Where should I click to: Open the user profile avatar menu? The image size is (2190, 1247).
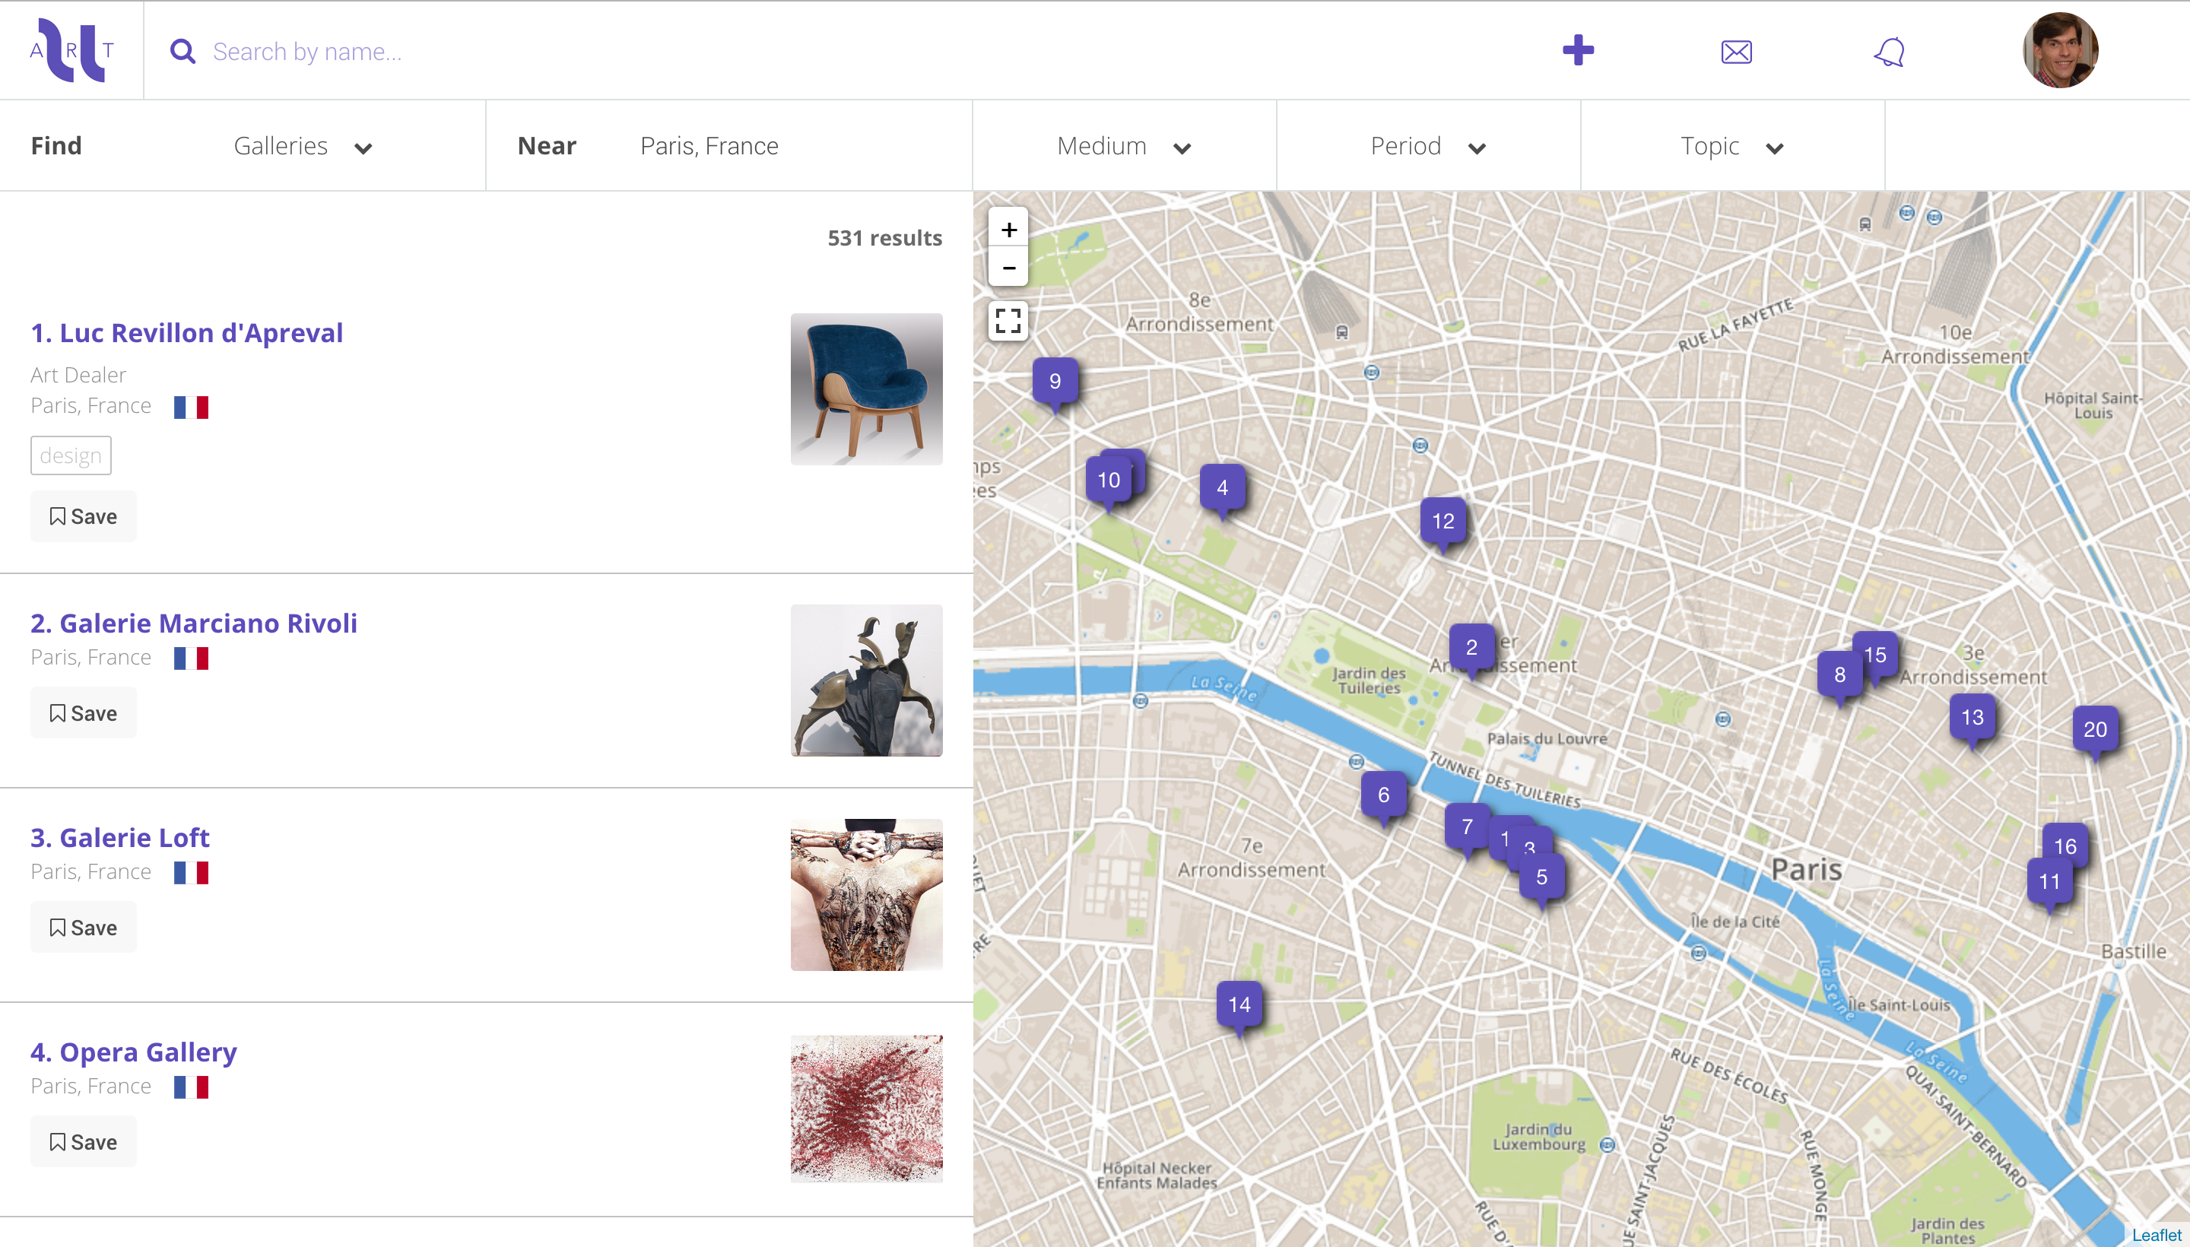[2060, 50]
